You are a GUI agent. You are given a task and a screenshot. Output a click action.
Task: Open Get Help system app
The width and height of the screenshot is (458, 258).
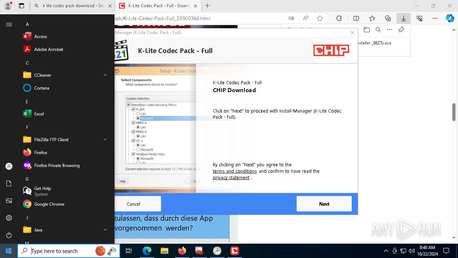[x=66, y=191]
